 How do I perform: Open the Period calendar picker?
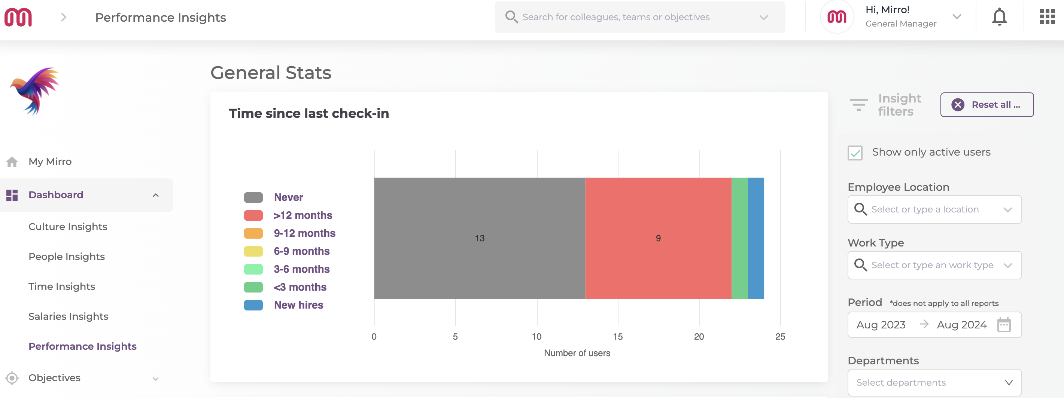click(x=1005, y=325)
